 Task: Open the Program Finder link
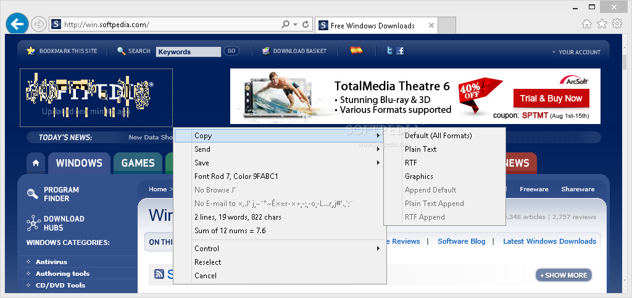61,194
